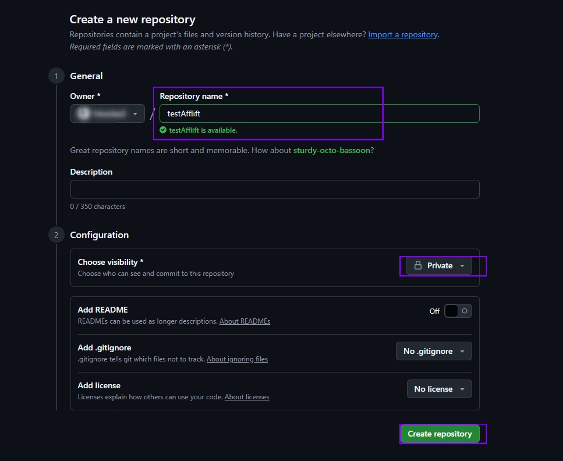The image size is (563, 461).
Task: Open the About licenses link
Action: click(247, 397)
